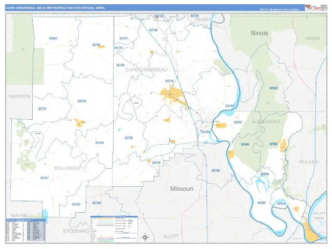Select ZIP code label 63781
332x249 pixels.
click(96, 45)
